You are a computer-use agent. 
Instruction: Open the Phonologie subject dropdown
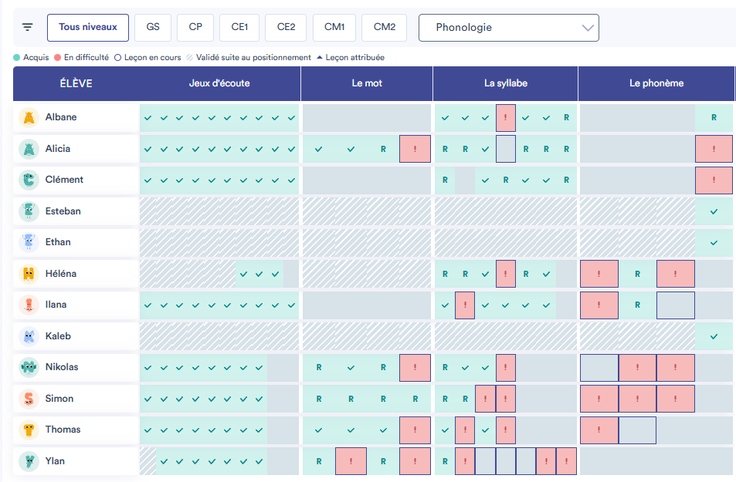tap(508, 28)
